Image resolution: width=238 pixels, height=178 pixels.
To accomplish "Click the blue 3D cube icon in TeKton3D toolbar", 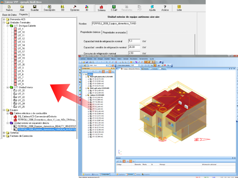I will [x=160, y=62].
